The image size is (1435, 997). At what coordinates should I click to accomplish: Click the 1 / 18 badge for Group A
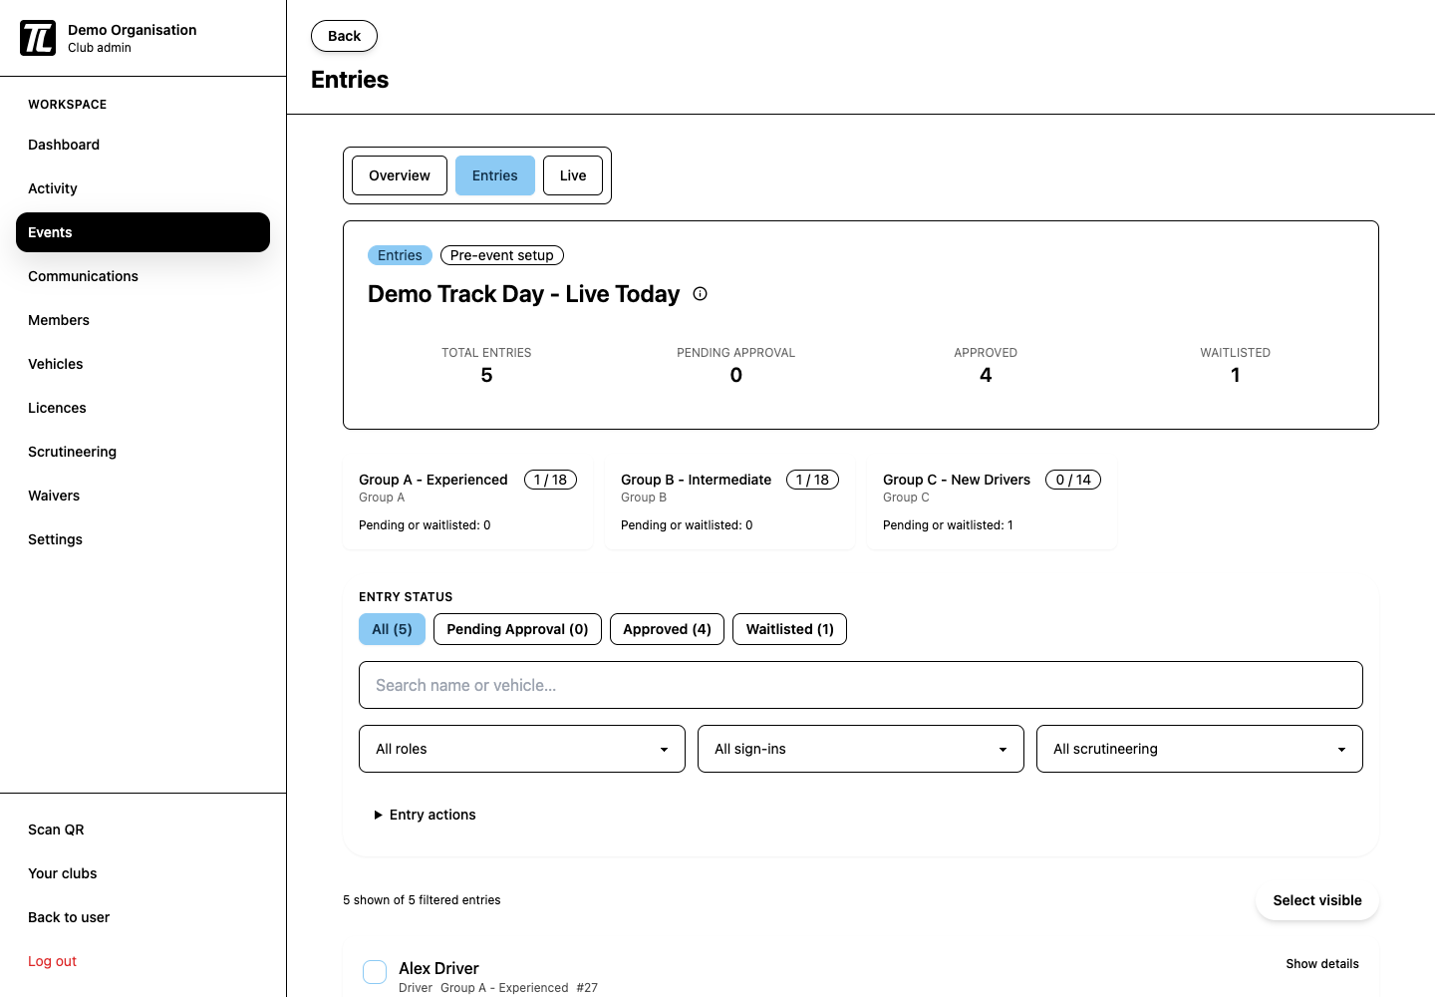pos(550,480)
